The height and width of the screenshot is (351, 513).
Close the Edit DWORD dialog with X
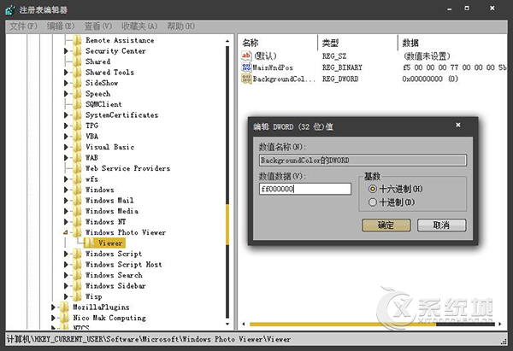coord(458,125)
